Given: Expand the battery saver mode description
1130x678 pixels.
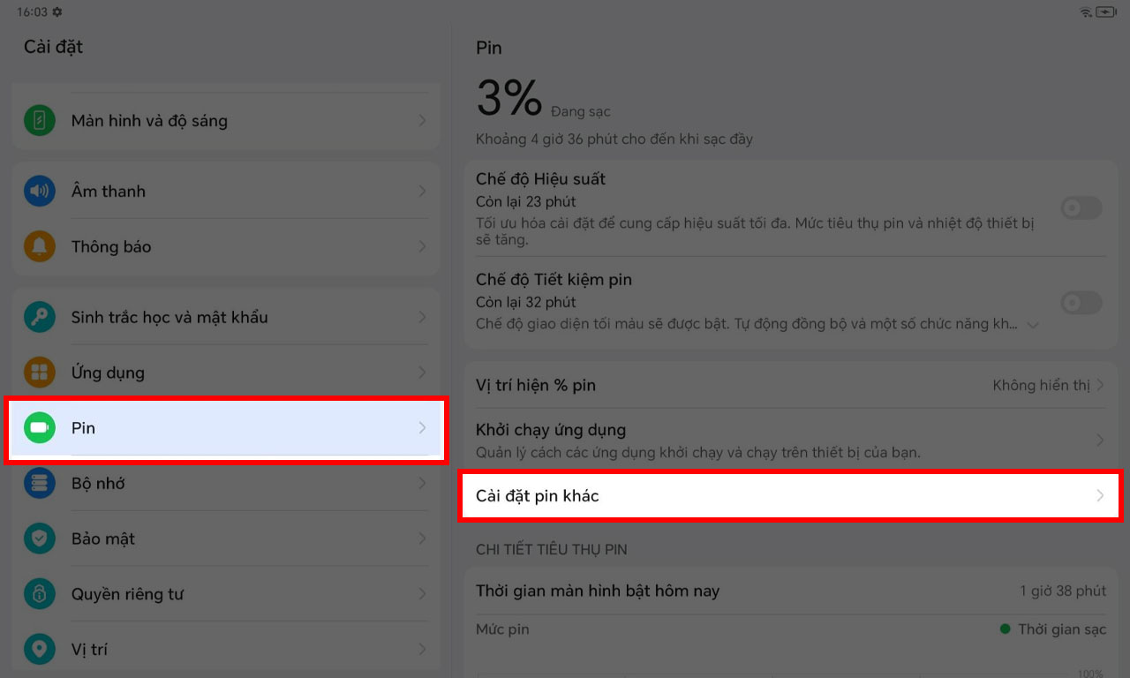Looking at the screenshot, I should click(1033, 325).
